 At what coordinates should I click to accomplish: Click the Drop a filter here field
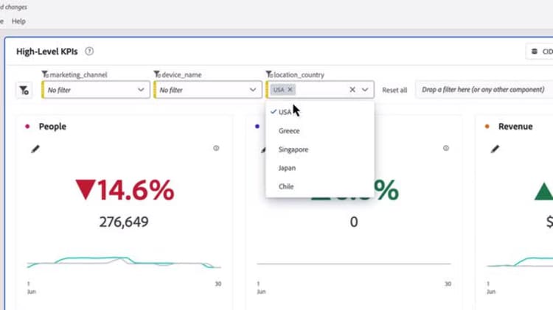coord(484,90)
